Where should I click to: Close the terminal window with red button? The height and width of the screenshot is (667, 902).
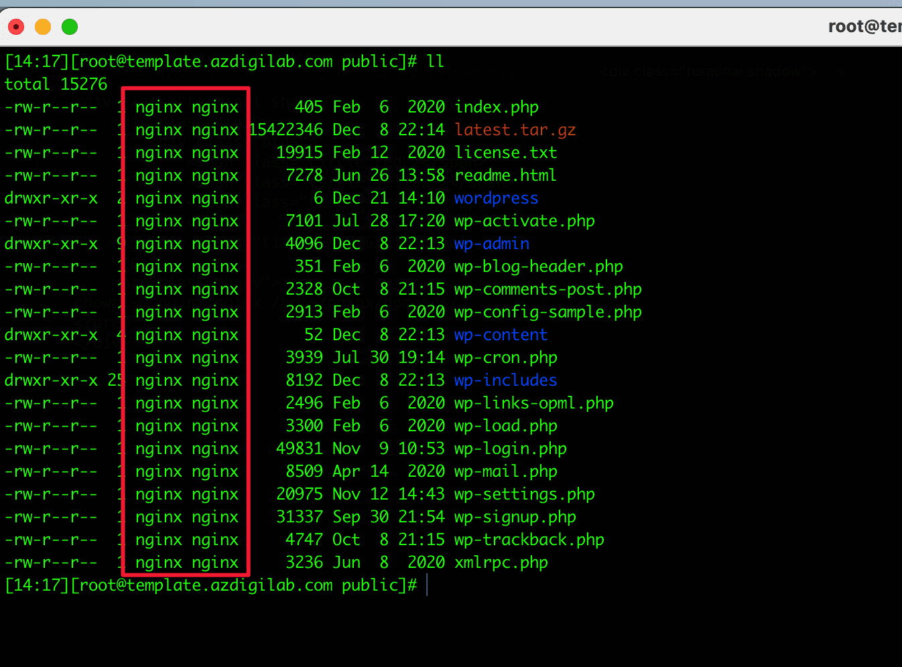point(16,27)
